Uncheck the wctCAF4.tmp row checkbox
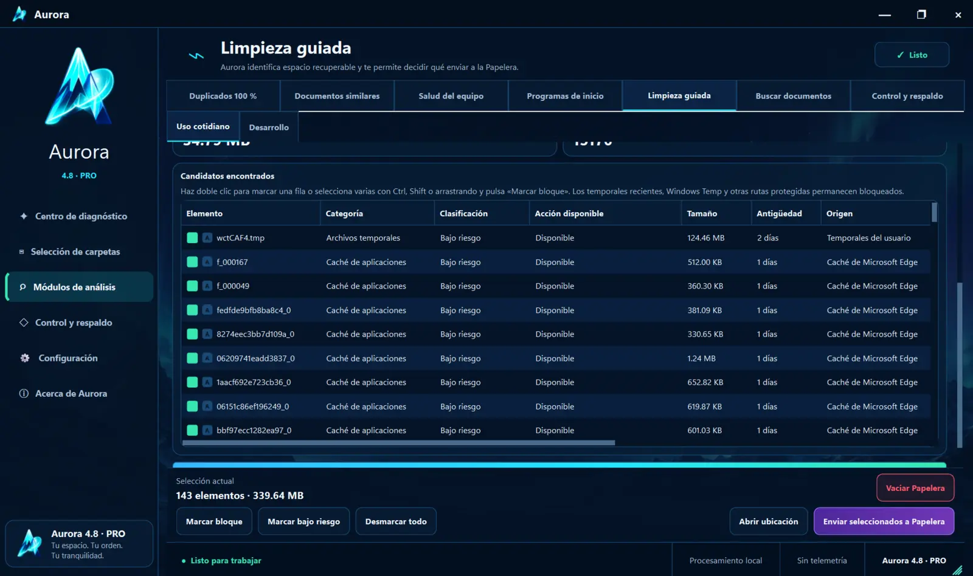Screen dimensions: 973x576 [x=192, y=238]
